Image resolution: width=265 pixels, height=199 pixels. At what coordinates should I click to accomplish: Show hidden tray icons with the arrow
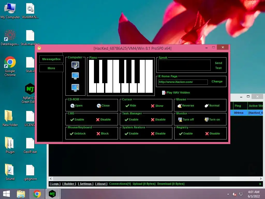(228, 194)
